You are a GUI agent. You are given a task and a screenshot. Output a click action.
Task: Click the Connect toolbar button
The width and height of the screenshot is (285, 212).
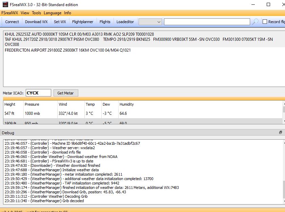12,22
